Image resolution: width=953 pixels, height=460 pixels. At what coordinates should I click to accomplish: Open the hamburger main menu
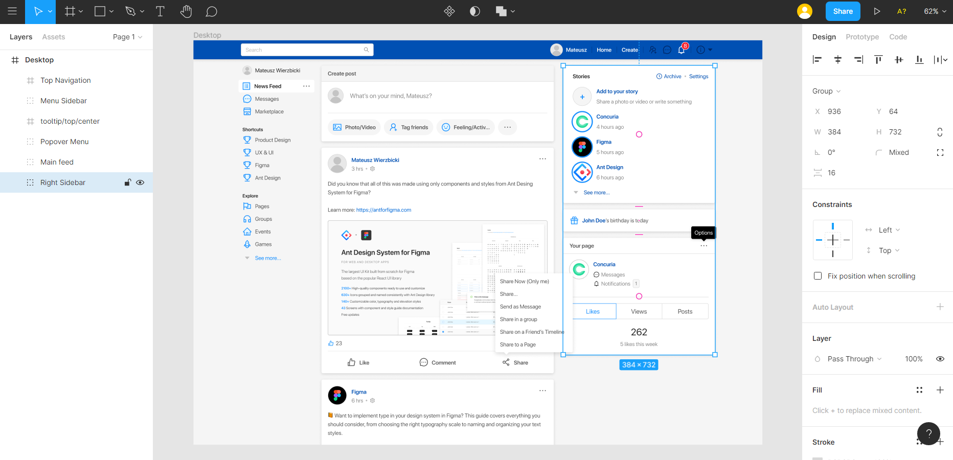pyautogui.click(x=12, y=11)
